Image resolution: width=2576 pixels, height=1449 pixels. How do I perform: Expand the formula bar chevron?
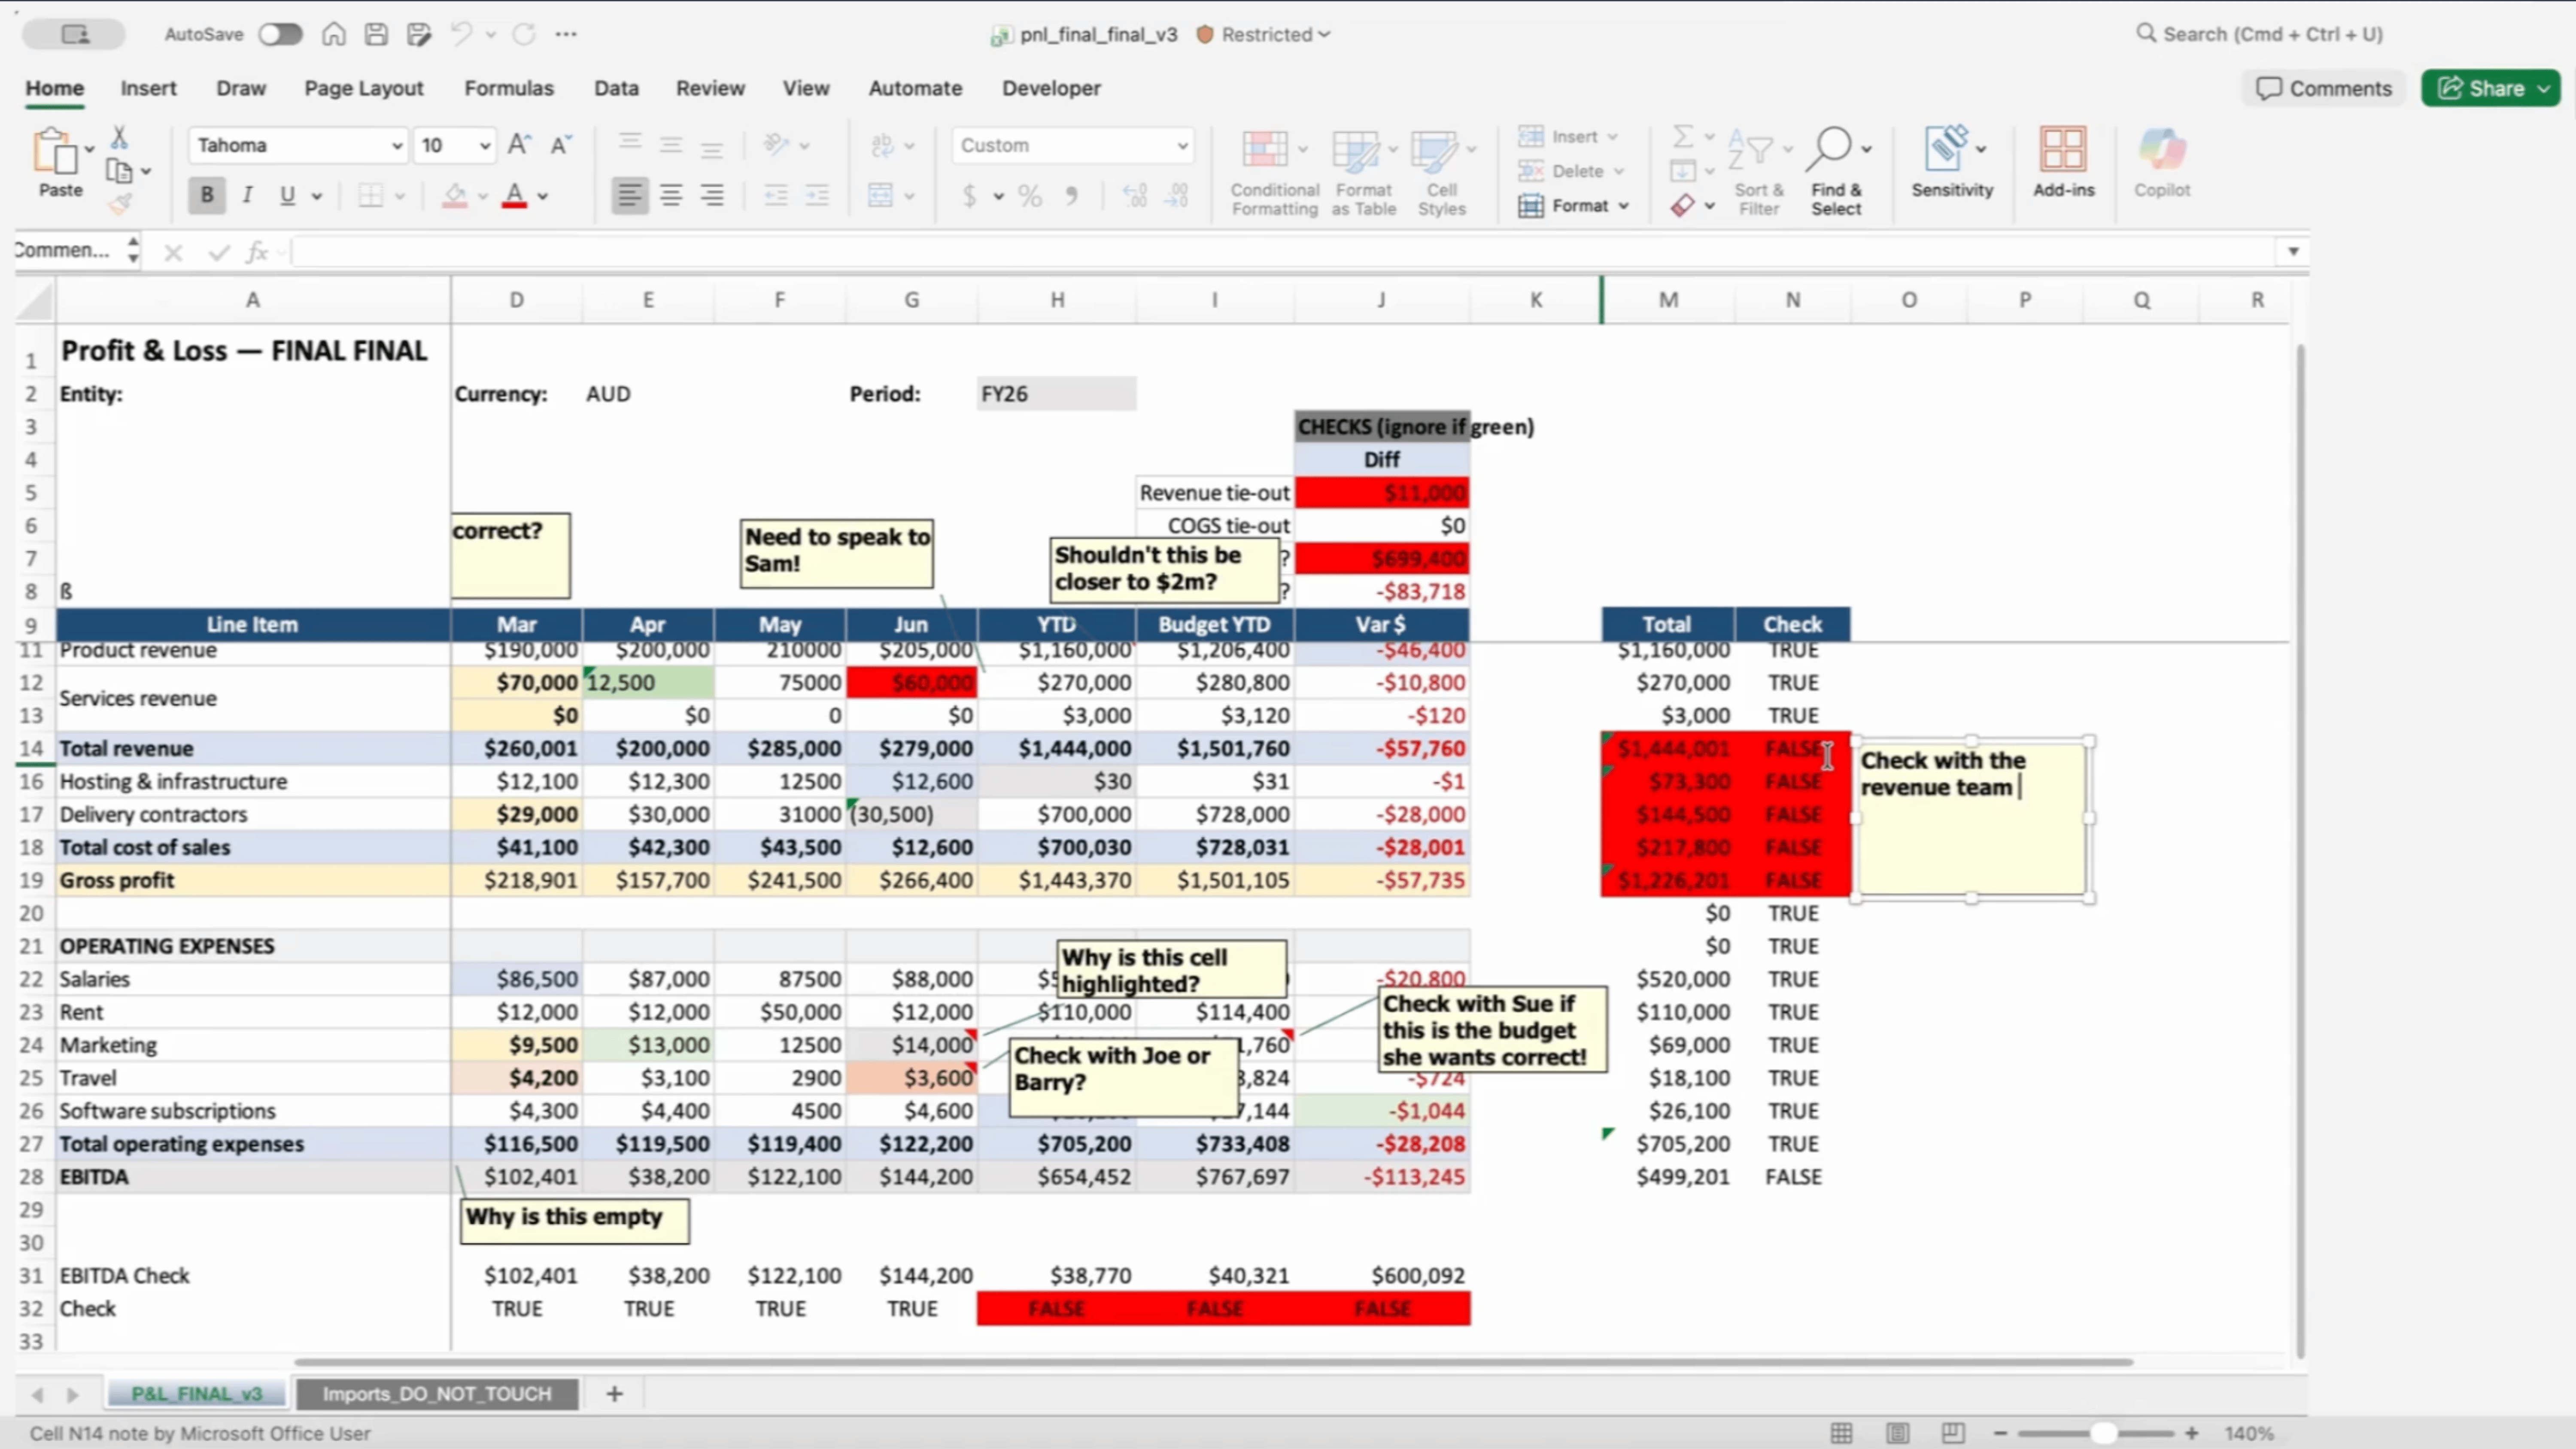[x=2293, y=251]
